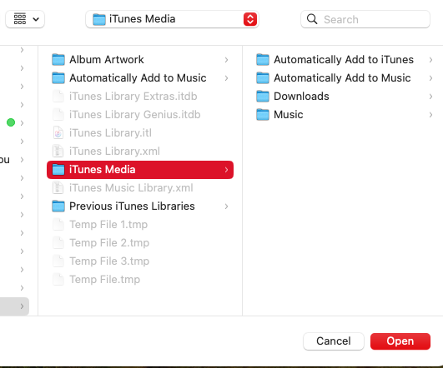Click the Music folder icon
443x368 pixels.
point(263,115)
